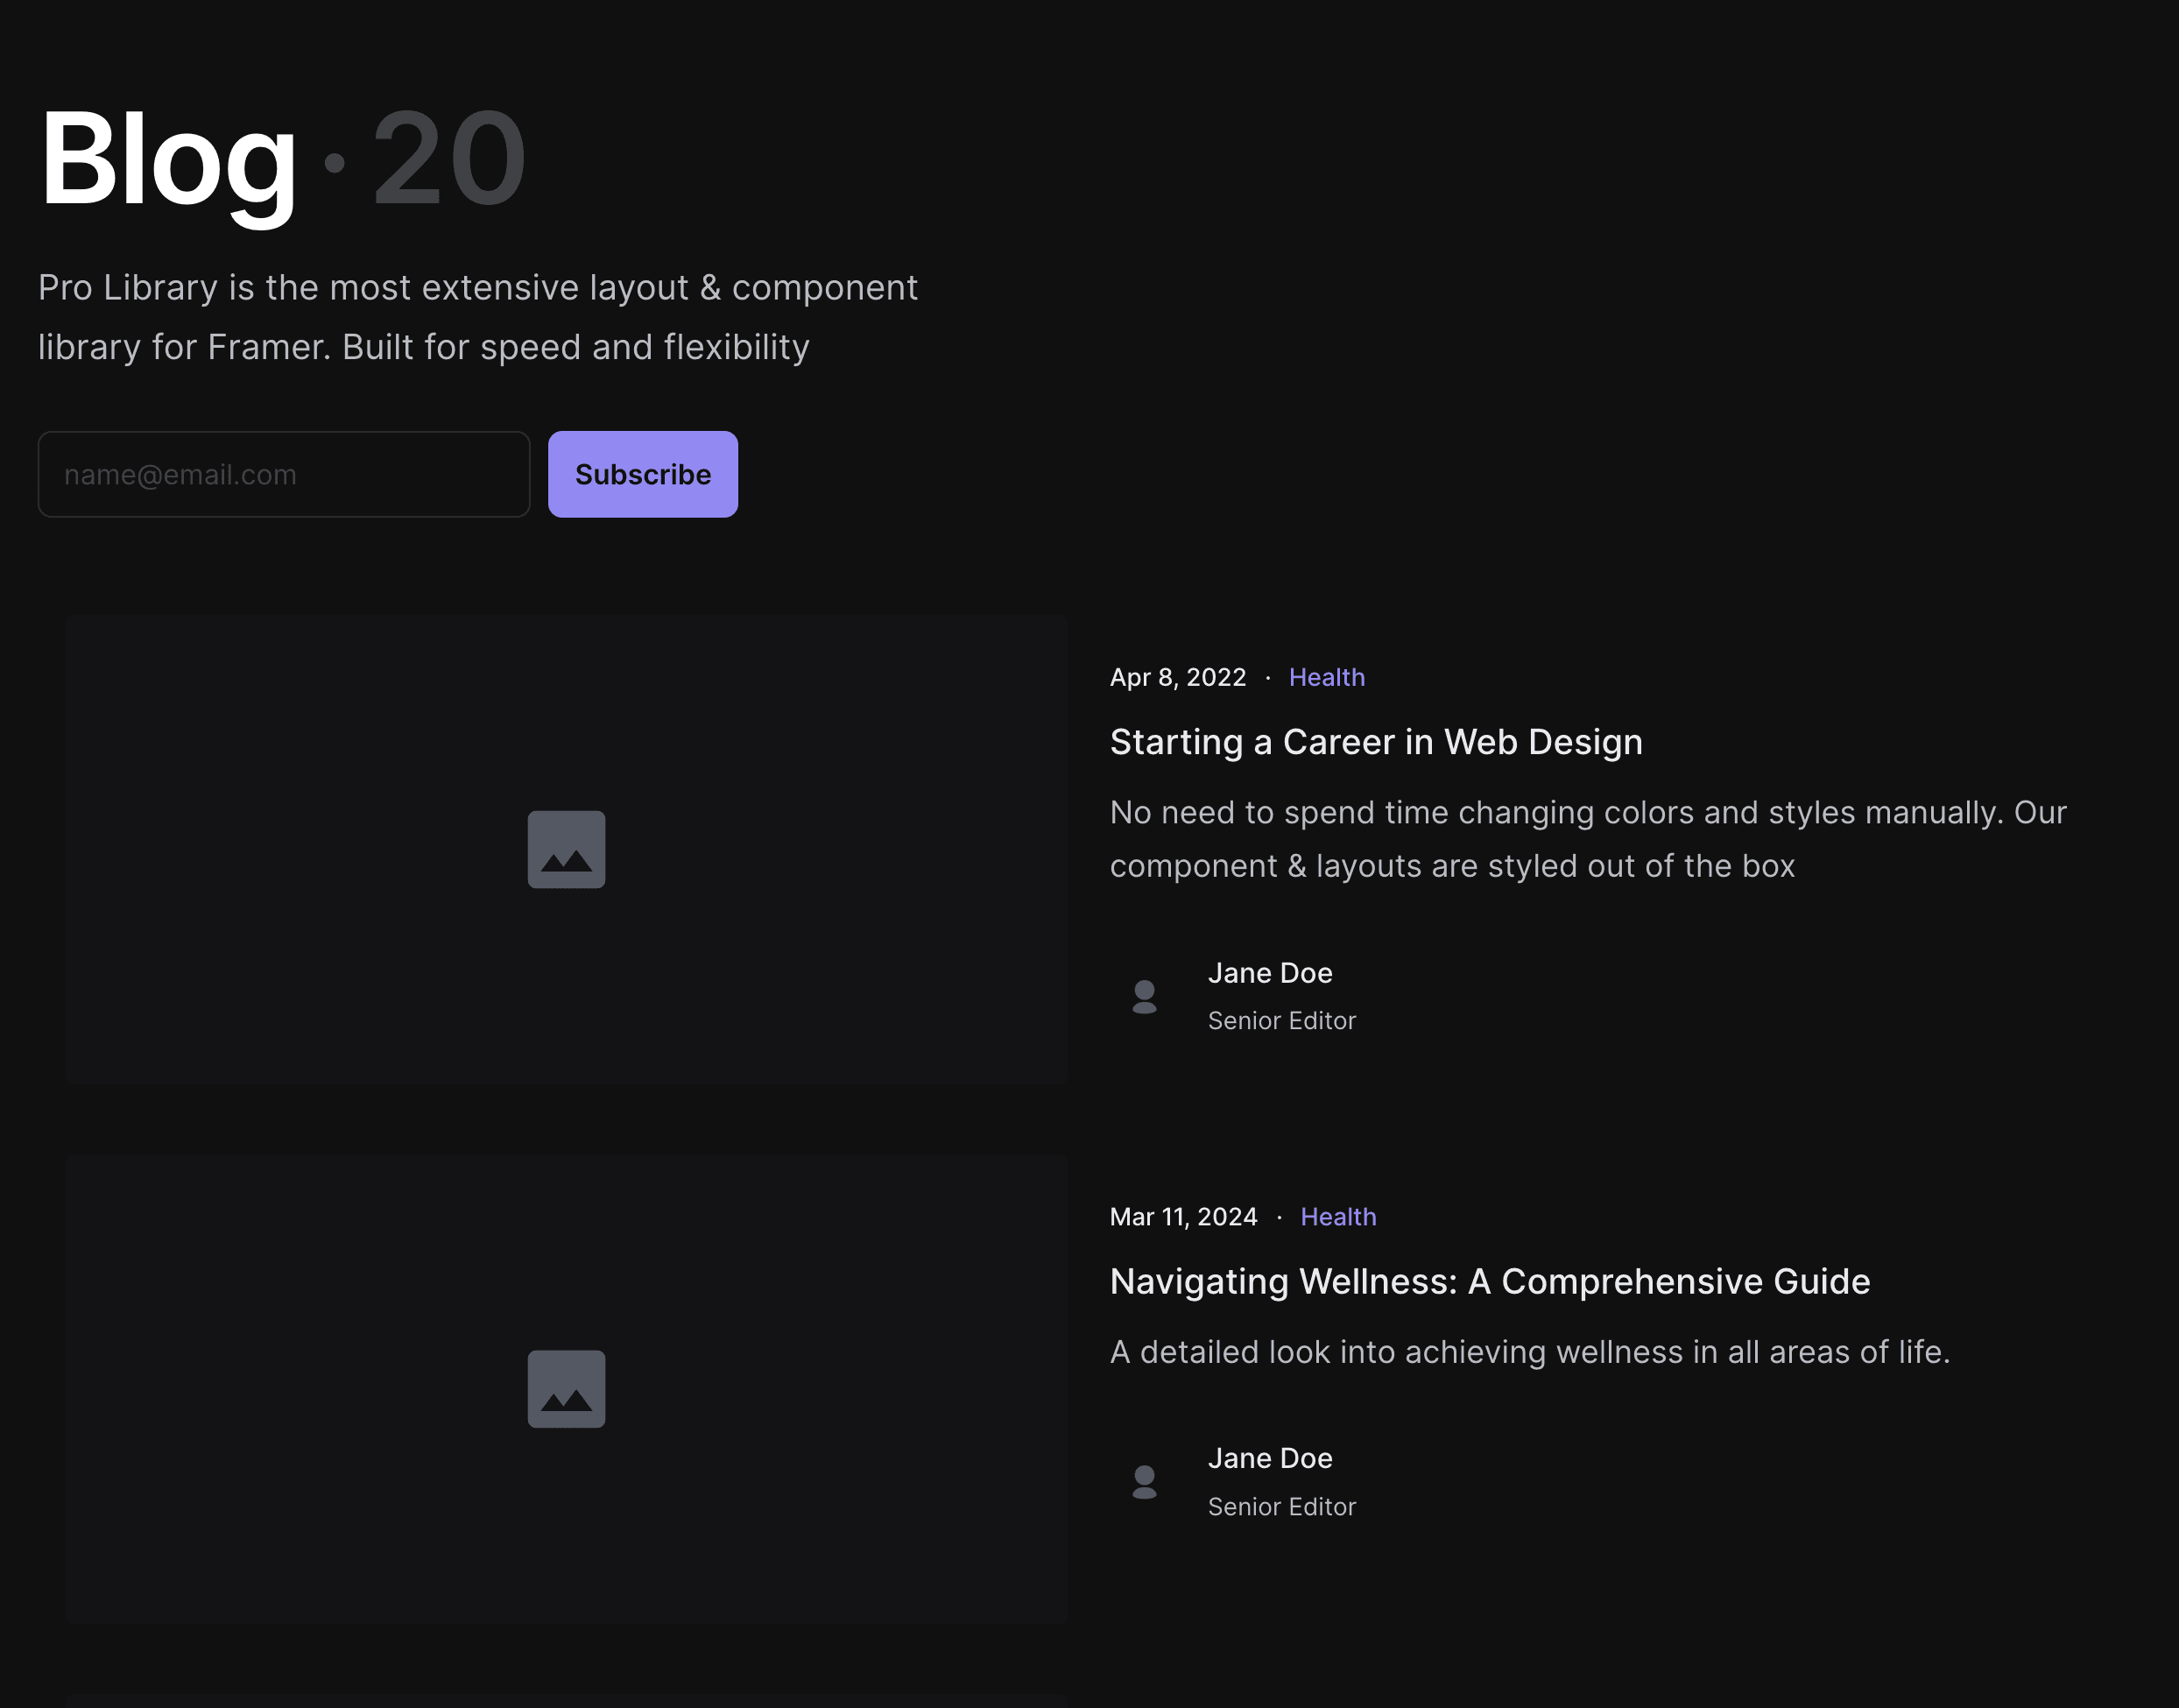This screenshot has width=2179, height=1708.
Task: Click Jane Doe's avatar icon on the wellness post
Action: [1144, 1482]
